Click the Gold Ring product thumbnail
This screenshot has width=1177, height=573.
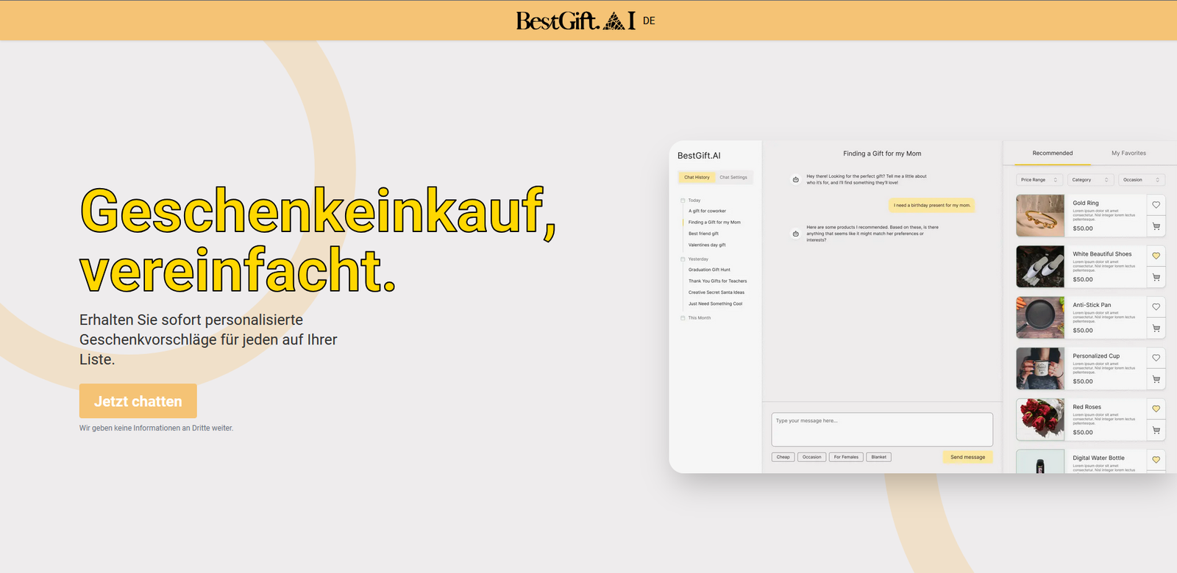pos(1040,215)
